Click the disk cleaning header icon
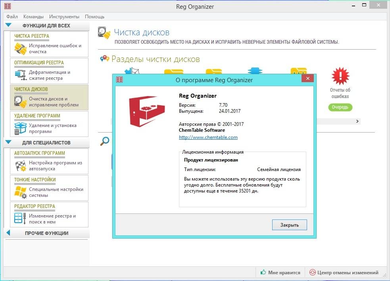Image resolution: width=390 pixels, height=281 pixels. [104, 33]
